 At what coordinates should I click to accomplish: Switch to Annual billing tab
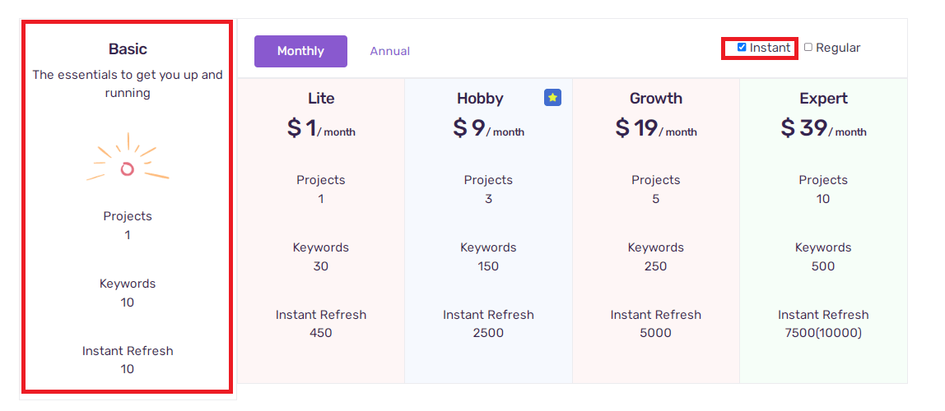pyautogui.click(x=390, y=51)
